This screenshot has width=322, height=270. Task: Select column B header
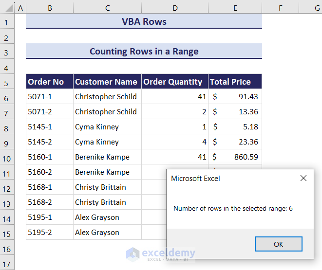click(50, 8)
